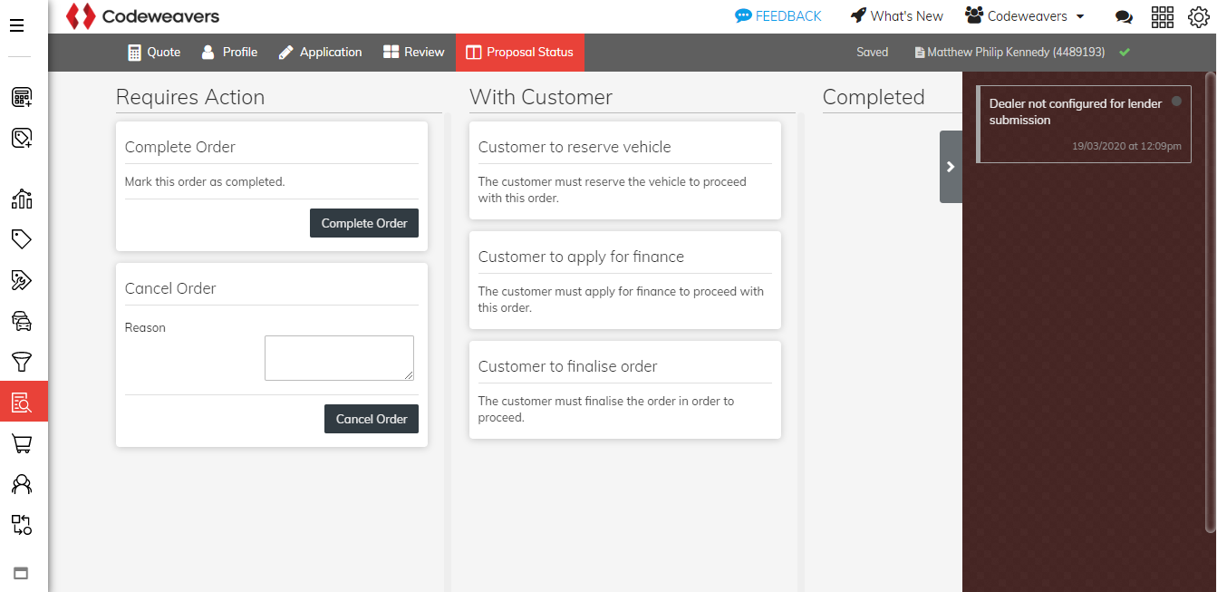1217x592 pixels.
Task: Open the shopping cart sidebar icon
Action: (x=22, y=443)
